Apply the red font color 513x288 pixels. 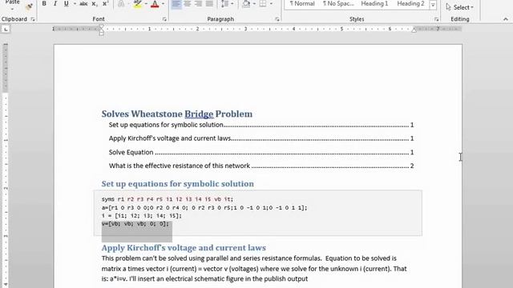click(155, 3)
